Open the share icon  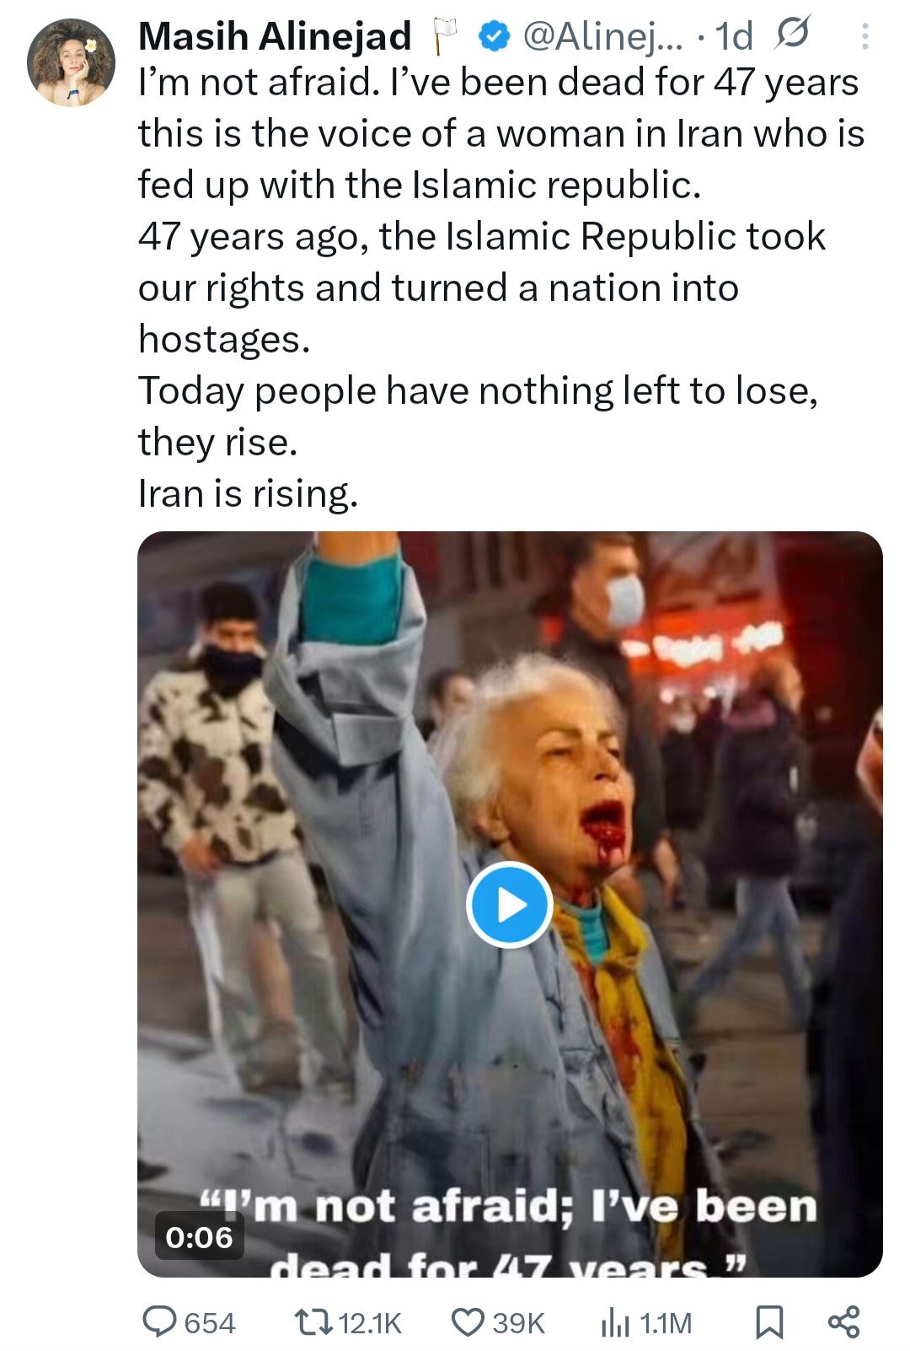tap(843, 1321)
